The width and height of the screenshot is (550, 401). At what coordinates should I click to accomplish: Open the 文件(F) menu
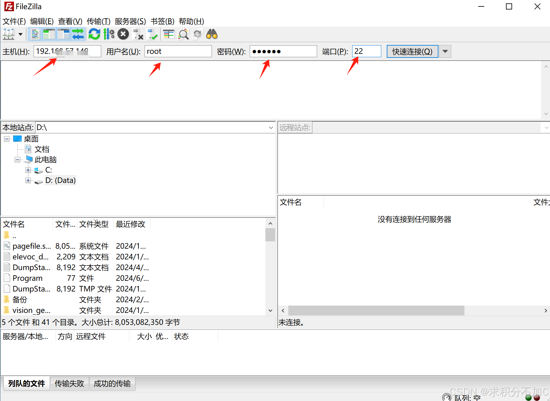coord(14,21)
